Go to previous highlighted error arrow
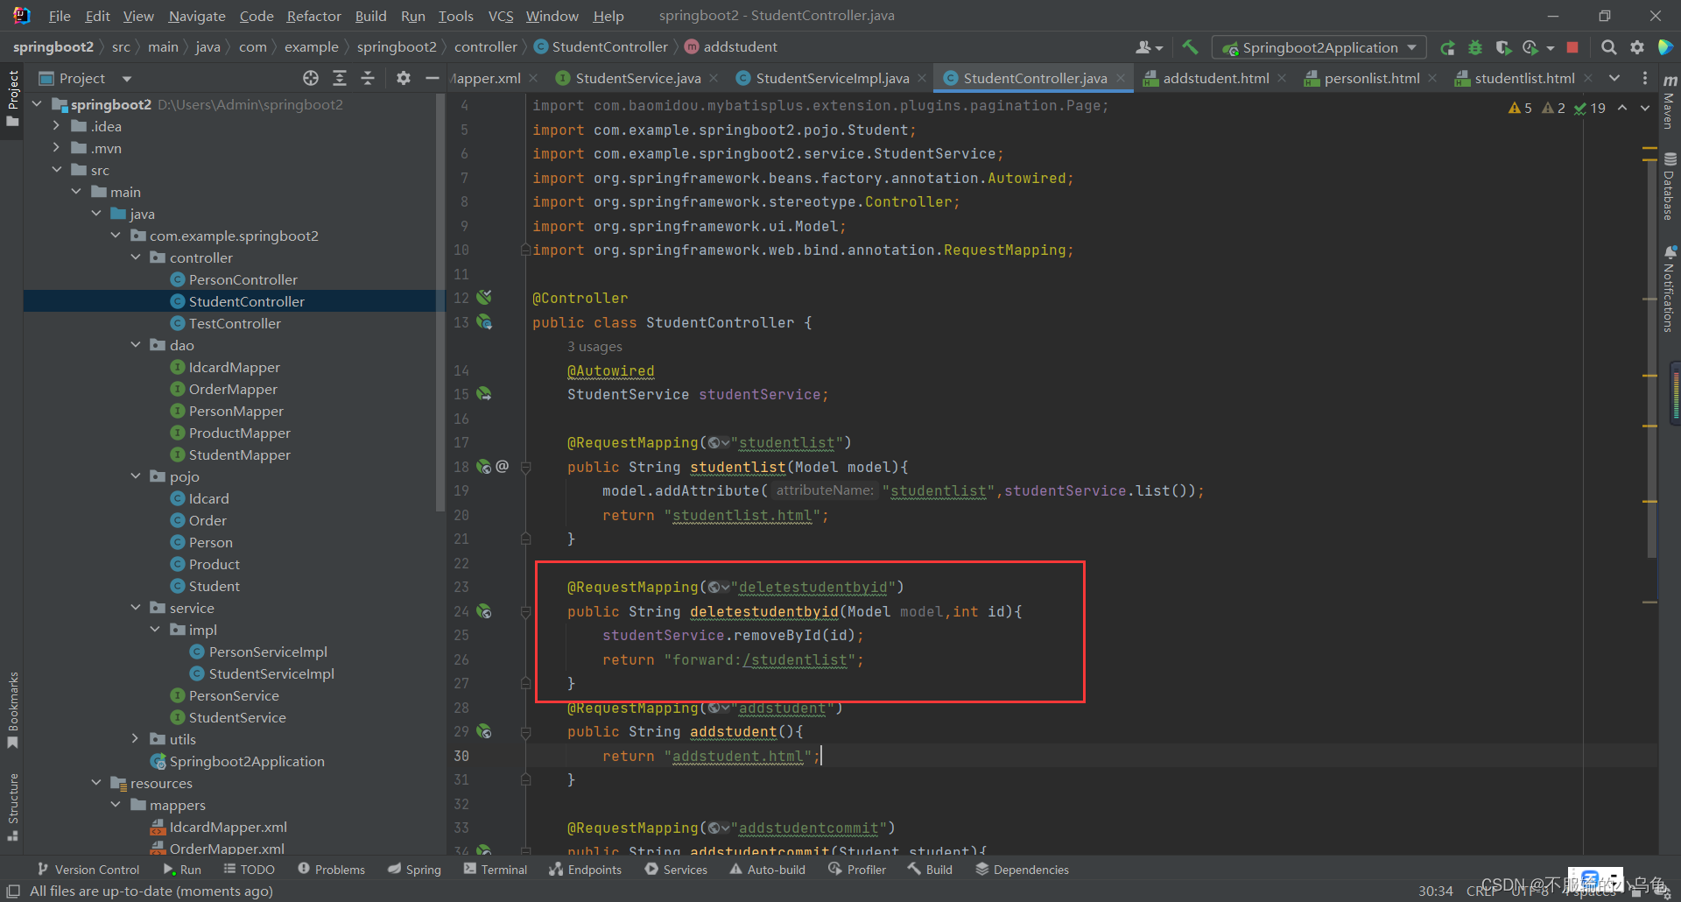1681x902 pixels. pos(1622,108)
